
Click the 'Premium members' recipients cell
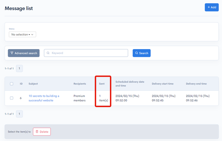pos(80,98)
